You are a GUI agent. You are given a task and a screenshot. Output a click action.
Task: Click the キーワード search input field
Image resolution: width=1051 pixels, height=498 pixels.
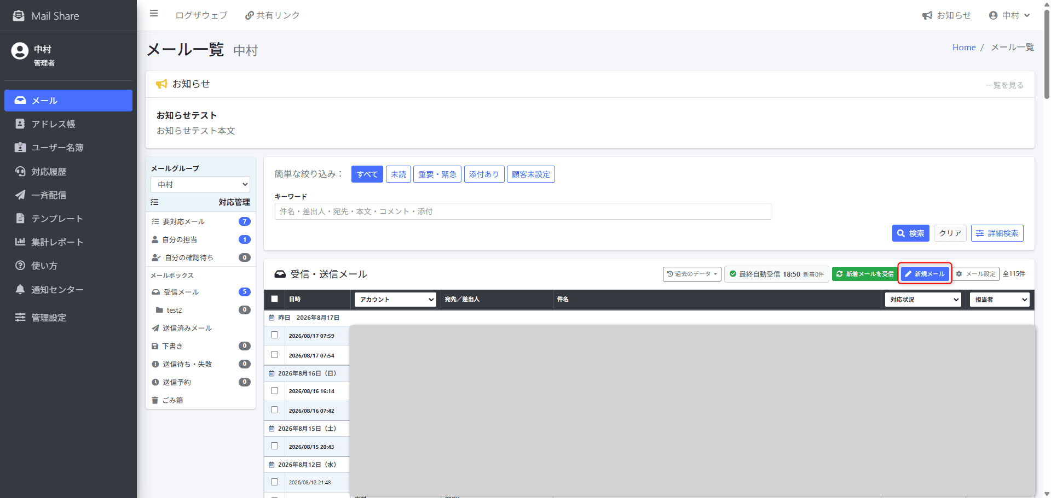coord(523,212)
